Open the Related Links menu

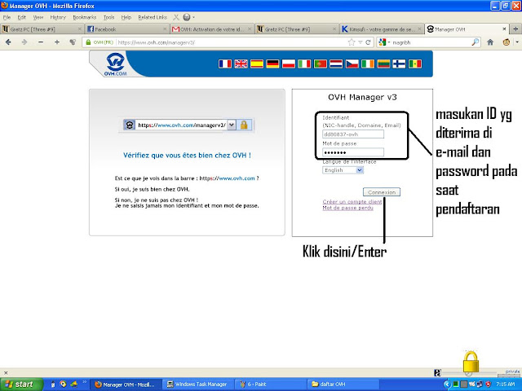(x=153, y=17)
